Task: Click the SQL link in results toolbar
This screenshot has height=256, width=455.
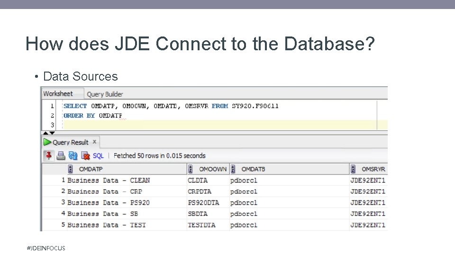Action: (x=98, y=155)
